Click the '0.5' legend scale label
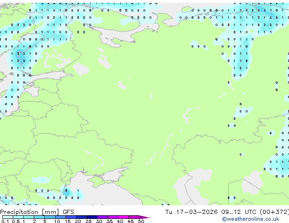Image resolution: width=289 pixels, height=223 pixels. point(16,221)
